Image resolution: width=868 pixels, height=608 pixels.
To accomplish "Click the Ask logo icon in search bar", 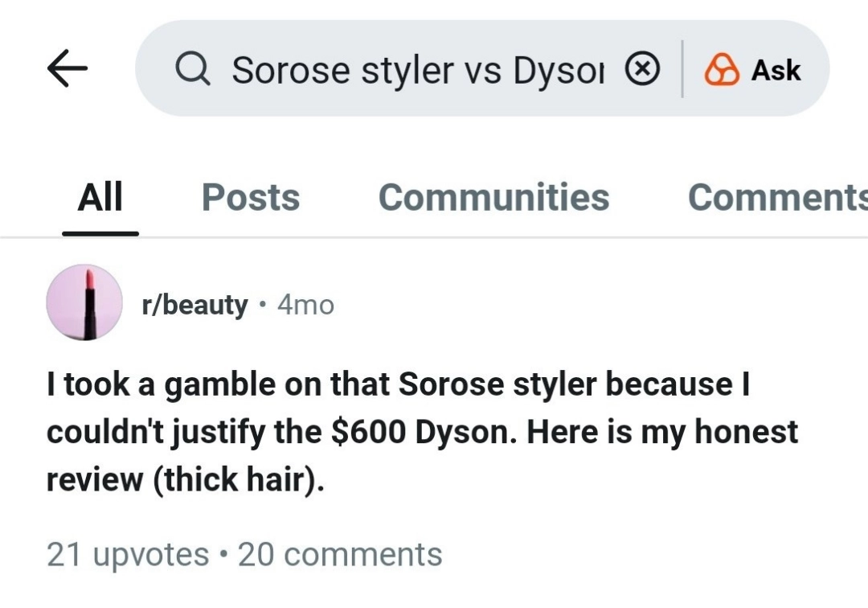I will point(722,70).
